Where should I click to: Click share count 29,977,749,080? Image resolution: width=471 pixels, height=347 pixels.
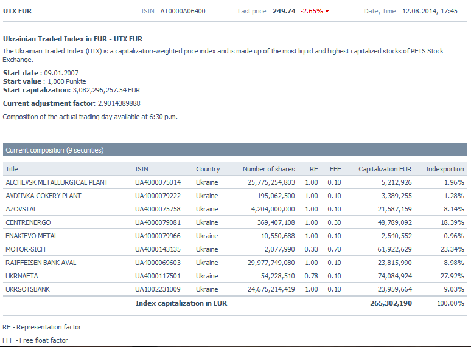271,263
